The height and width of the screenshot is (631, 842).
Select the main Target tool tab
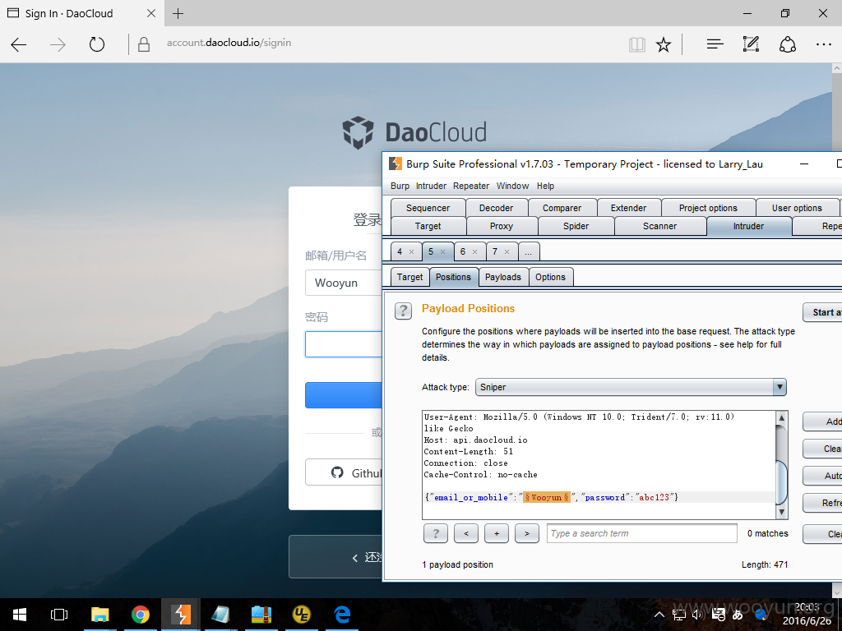click(428, 227)
